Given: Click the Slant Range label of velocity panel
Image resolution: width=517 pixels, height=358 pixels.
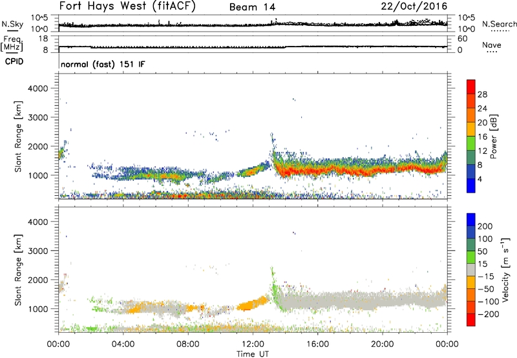Looking at the screenshot, I should [18, 270].
